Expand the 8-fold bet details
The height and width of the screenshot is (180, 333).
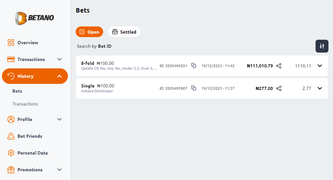[320, 66]
